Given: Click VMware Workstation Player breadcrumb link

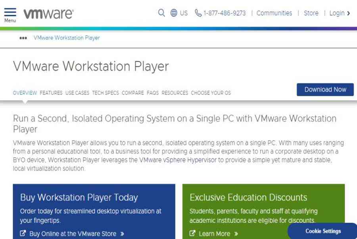Looking at the screenshot, I should click(x=67, y=38).
